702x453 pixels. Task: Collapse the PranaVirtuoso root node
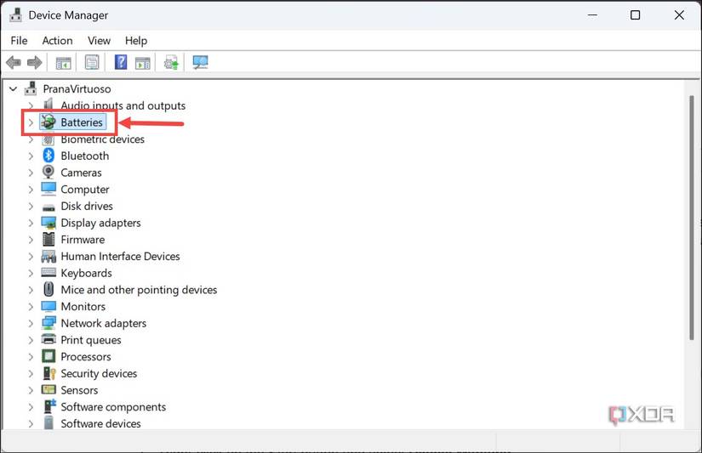point(14,89)
